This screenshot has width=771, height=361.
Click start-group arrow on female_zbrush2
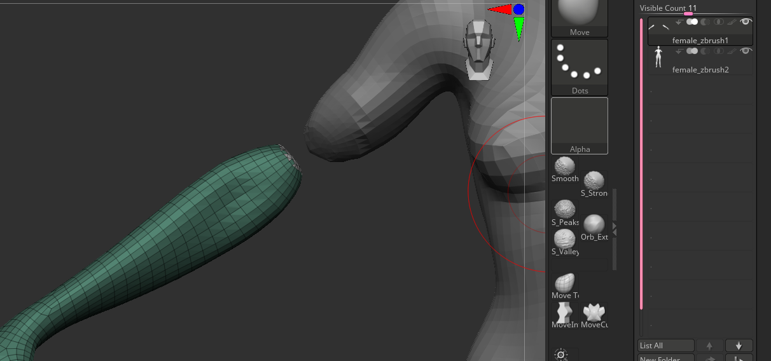pyautogui.click(x=679, y=51)
